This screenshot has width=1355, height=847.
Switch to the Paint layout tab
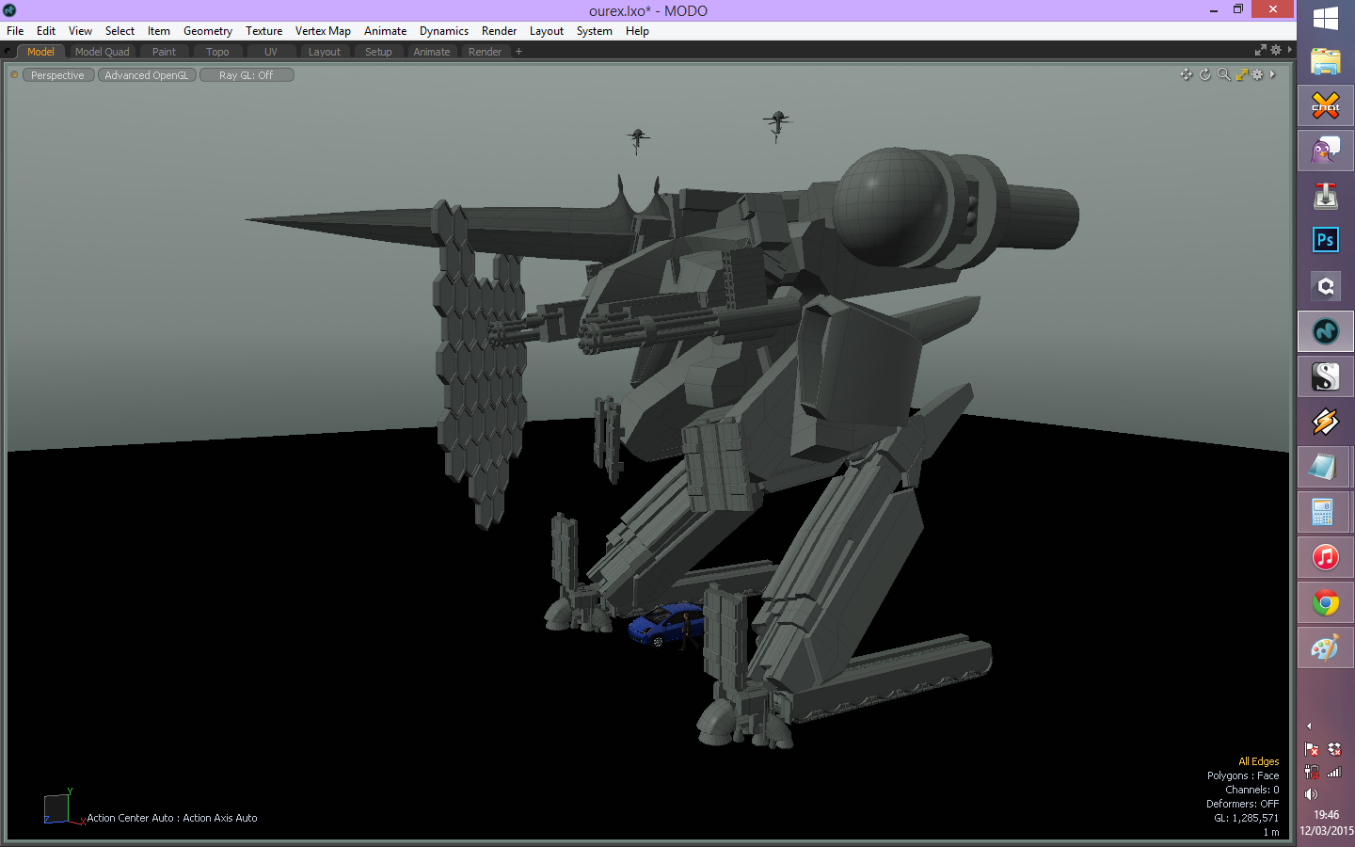[164, 52]
